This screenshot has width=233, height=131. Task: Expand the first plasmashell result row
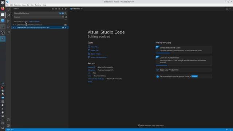pyautogui.click(x=13, y=25)
